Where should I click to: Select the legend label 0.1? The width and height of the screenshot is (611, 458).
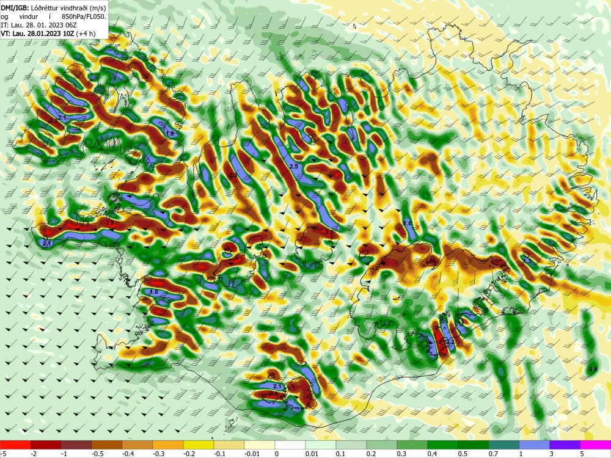(x=340, y=453)
